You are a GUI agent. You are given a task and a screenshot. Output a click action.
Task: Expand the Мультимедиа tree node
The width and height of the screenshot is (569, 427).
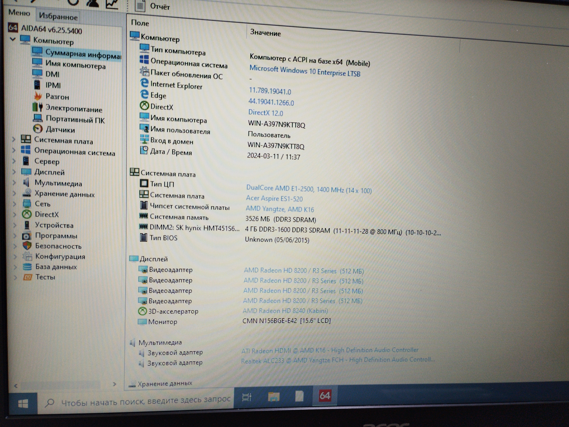pos(14,183)
